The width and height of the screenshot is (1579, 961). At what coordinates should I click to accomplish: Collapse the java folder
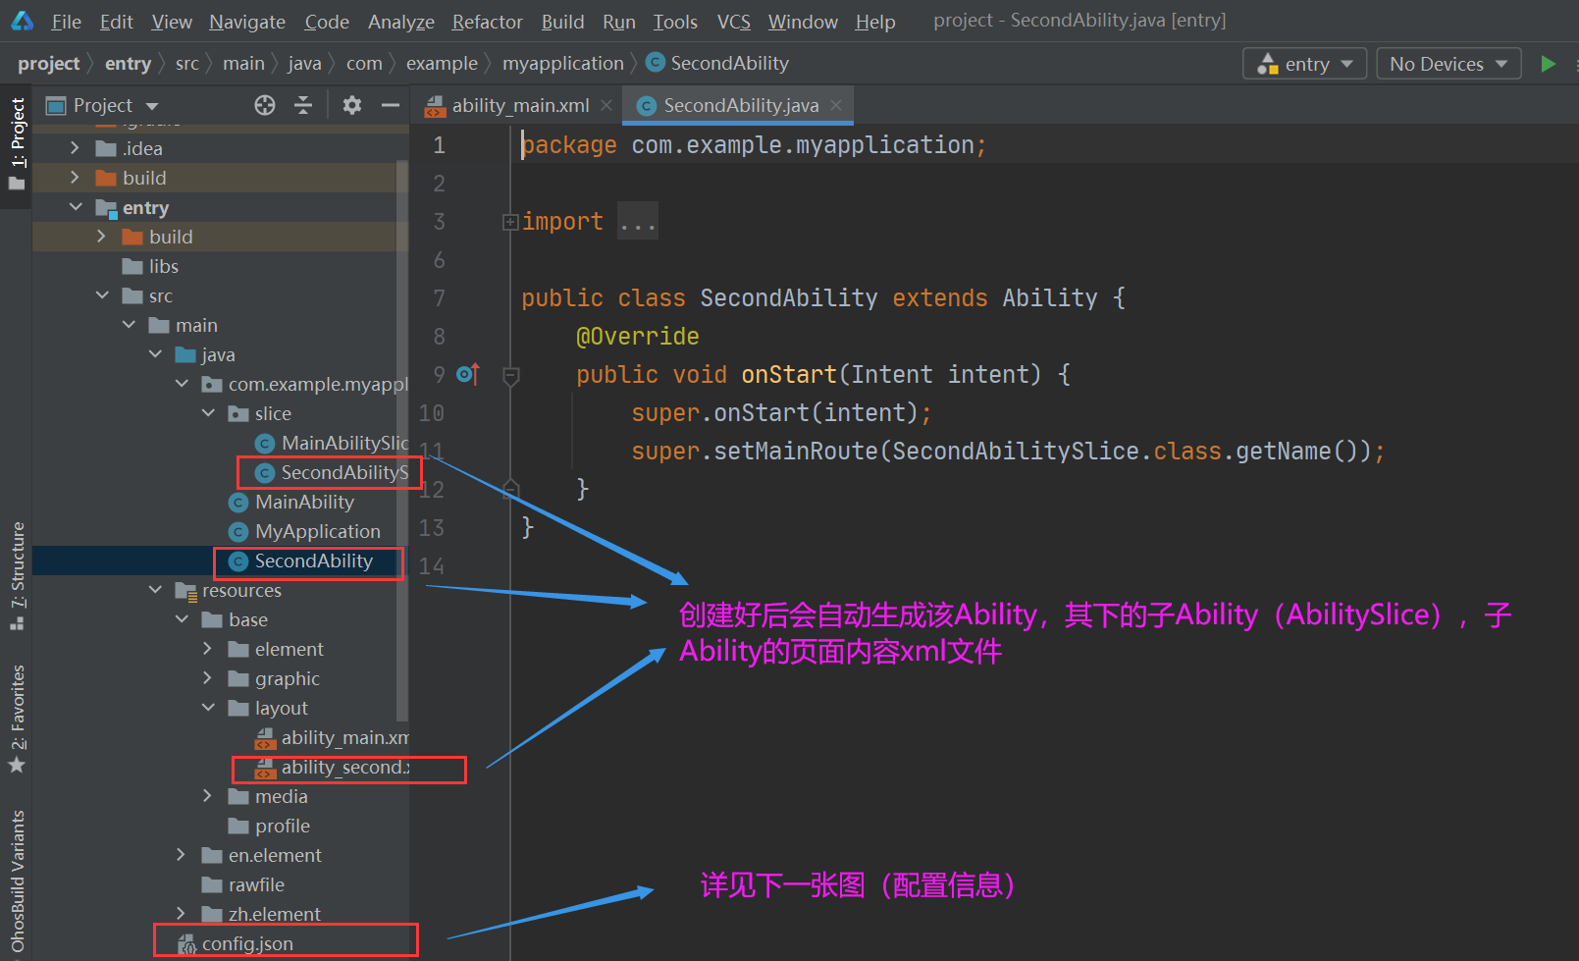[x=155, y=354]
